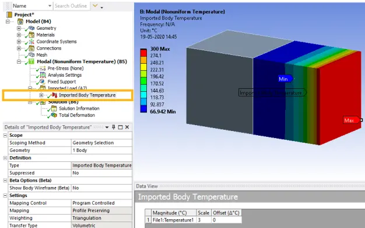The image size is (365, 228).
Task: Select Fixed Support in the outline
Action: [x=62, y=82]
